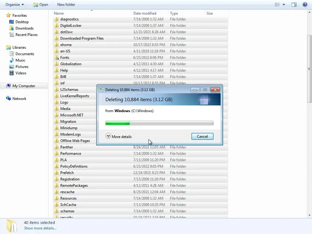312x234 pixels.
Task: Click the vertical scrollbar thumb
Action: click(309, 69)
